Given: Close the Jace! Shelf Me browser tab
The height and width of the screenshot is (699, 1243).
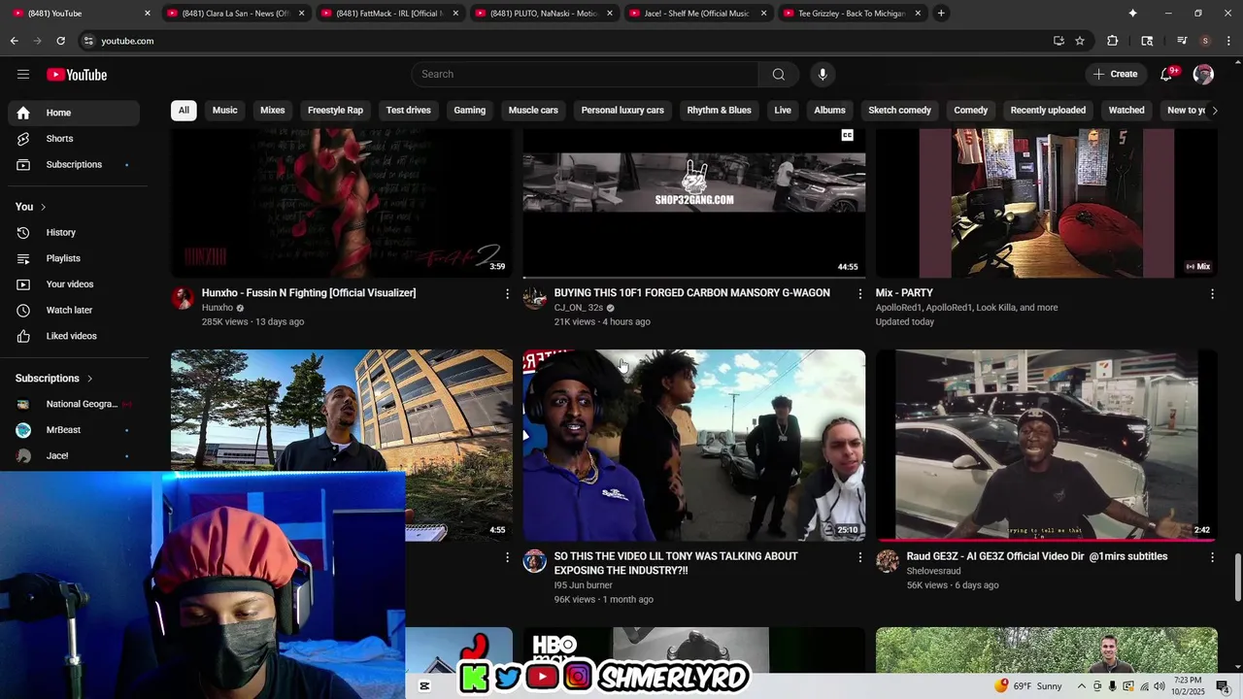Looking at the screenshot, I should pyautogui.click(x=763, y=14).
